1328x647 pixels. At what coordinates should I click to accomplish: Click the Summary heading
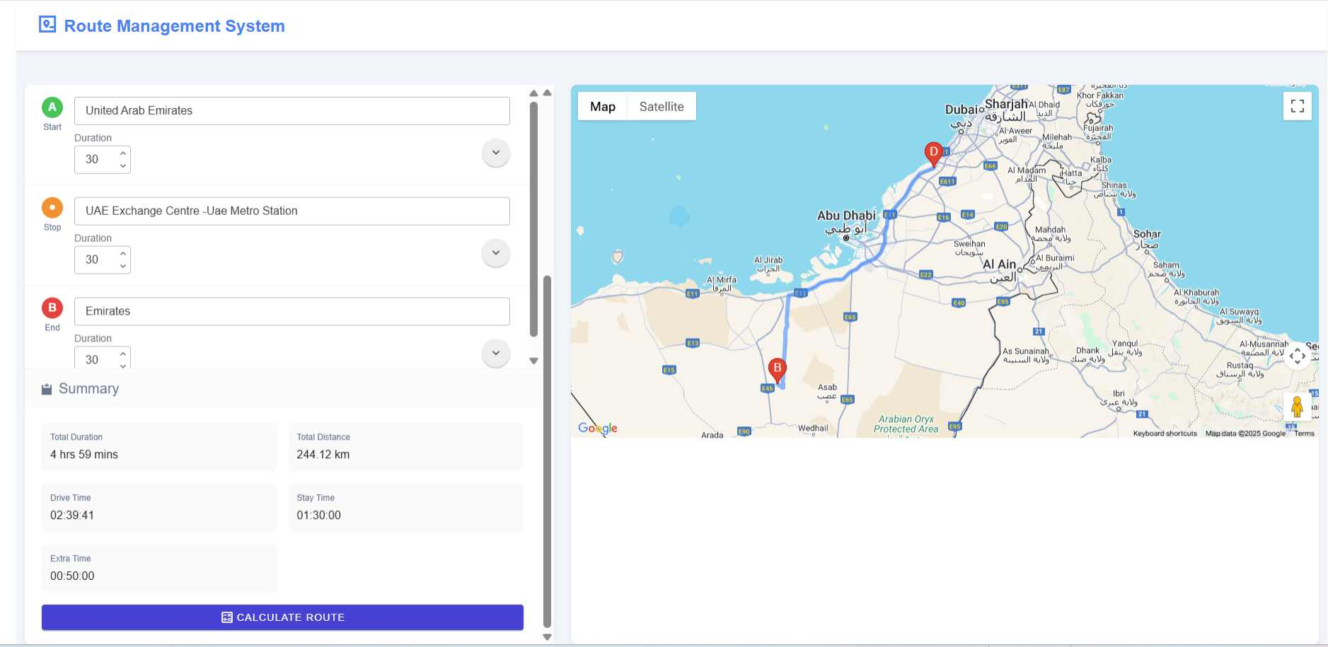pos(88,389)
